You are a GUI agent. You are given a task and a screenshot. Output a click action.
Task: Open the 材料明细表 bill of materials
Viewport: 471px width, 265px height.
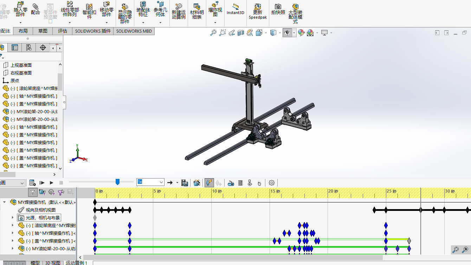197,11
